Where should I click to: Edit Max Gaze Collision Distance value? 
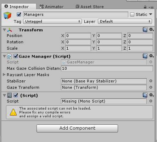click(x=107, y=68)
